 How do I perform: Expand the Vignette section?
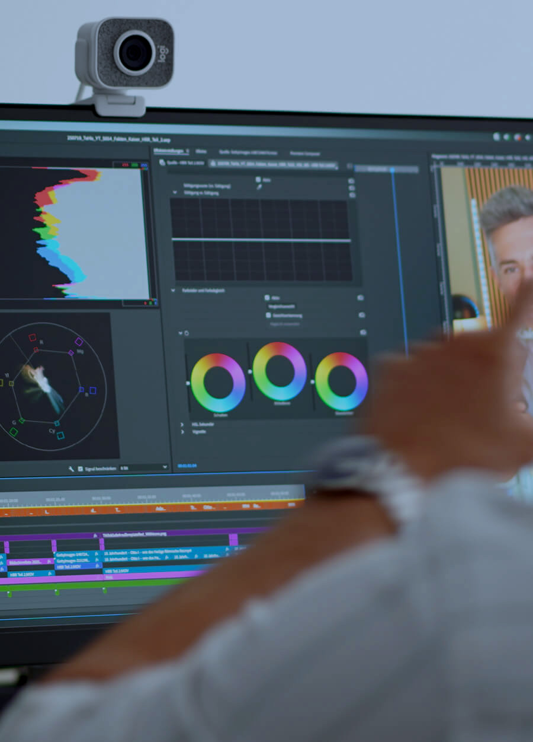(182, 432)
